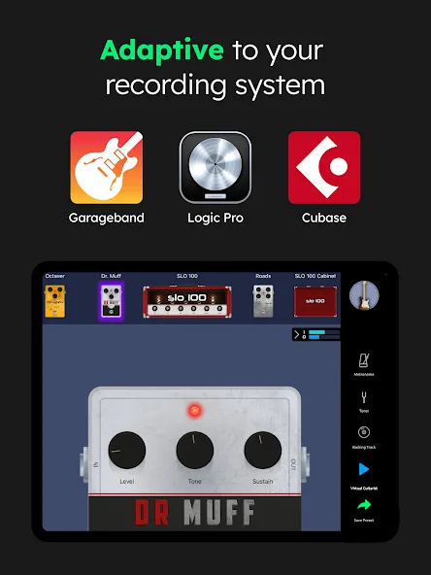
Task: Click the Cubase label text
Action: coord(324,218)
